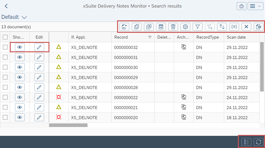Click the Record column header

click(x=133, y=37)
